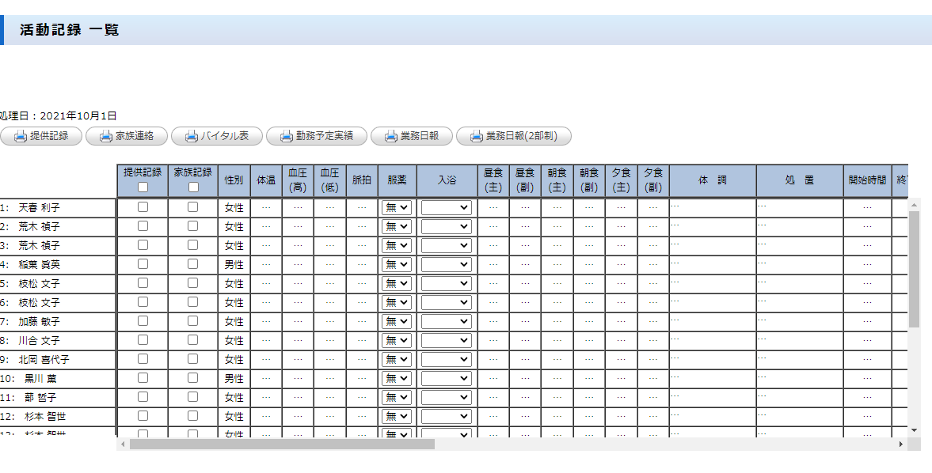The height and width of the screenshot is (473, 932).
Task: Click the horizontal scrollbar thumb
Action: click(281, 445)
